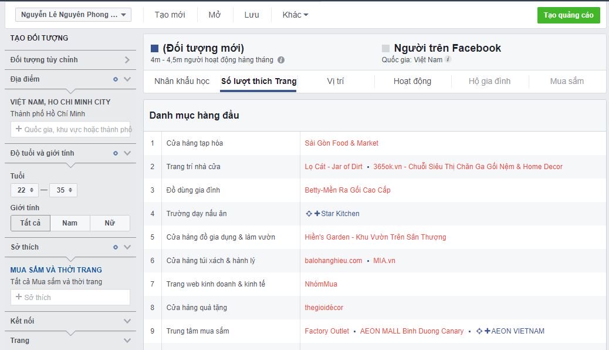
Task: Click blue circle icon in Sở thích header
Action: click(116, 247)
